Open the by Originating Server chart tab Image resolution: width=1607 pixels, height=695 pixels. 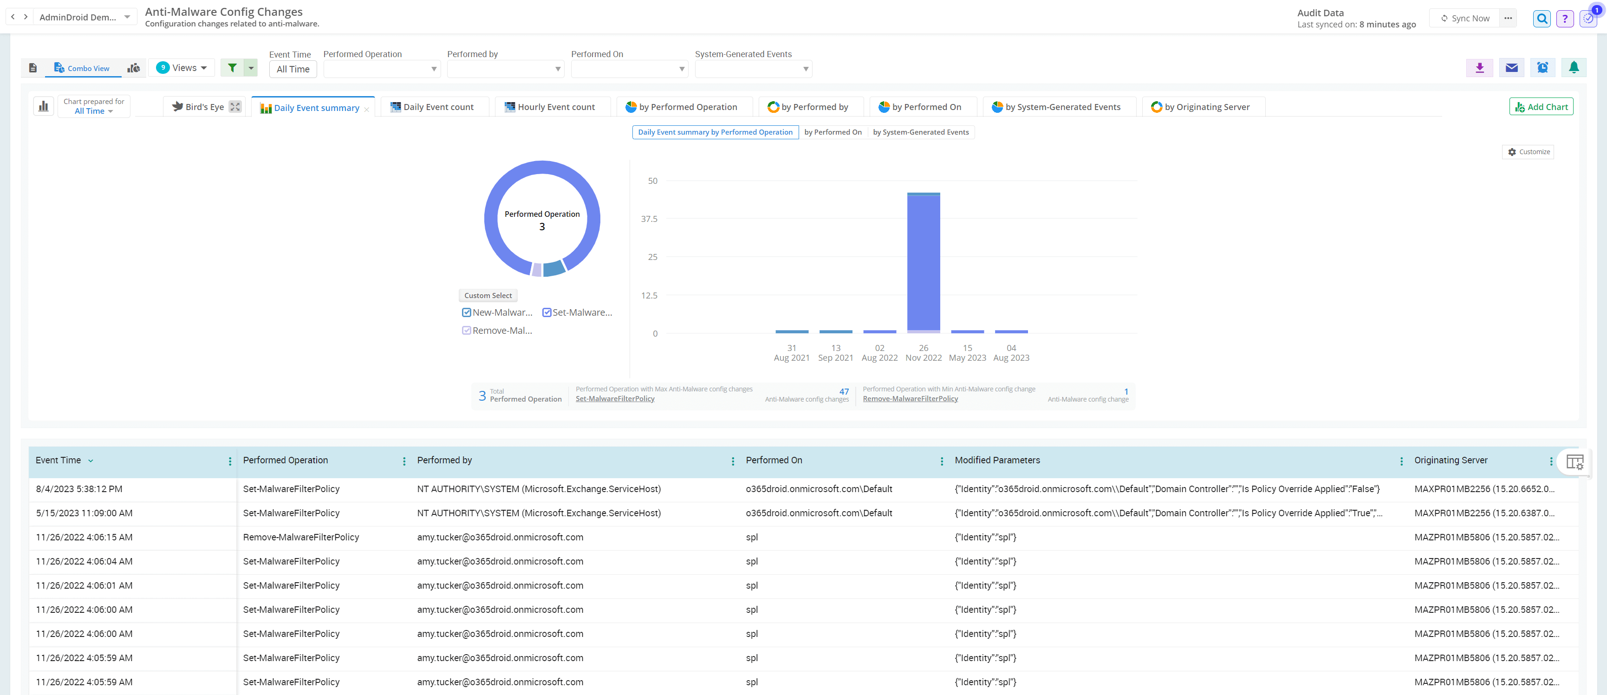point(1204,107)
